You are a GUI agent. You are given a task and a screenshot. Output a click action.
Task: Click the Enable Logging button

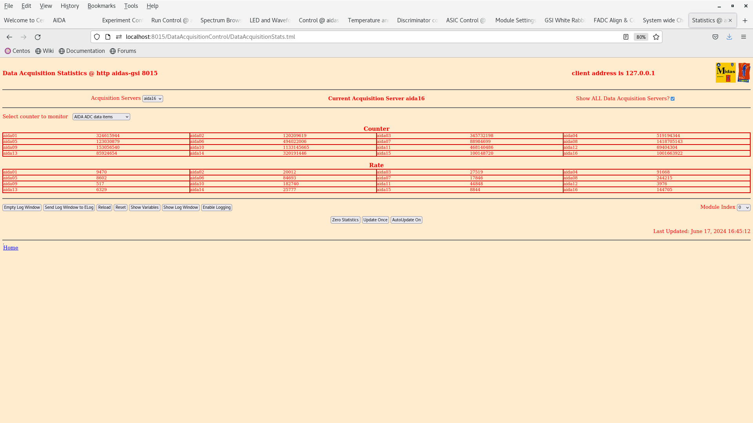tap(217, 207)
